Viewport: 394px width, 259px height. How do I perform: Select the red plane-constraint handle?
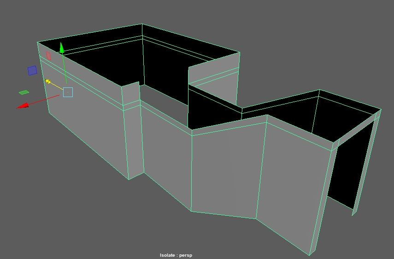(48, 56)
